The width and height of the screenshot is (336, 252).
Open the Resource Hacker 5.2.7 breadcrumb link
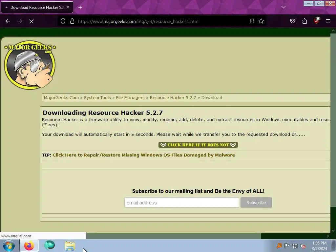[173, 98]
